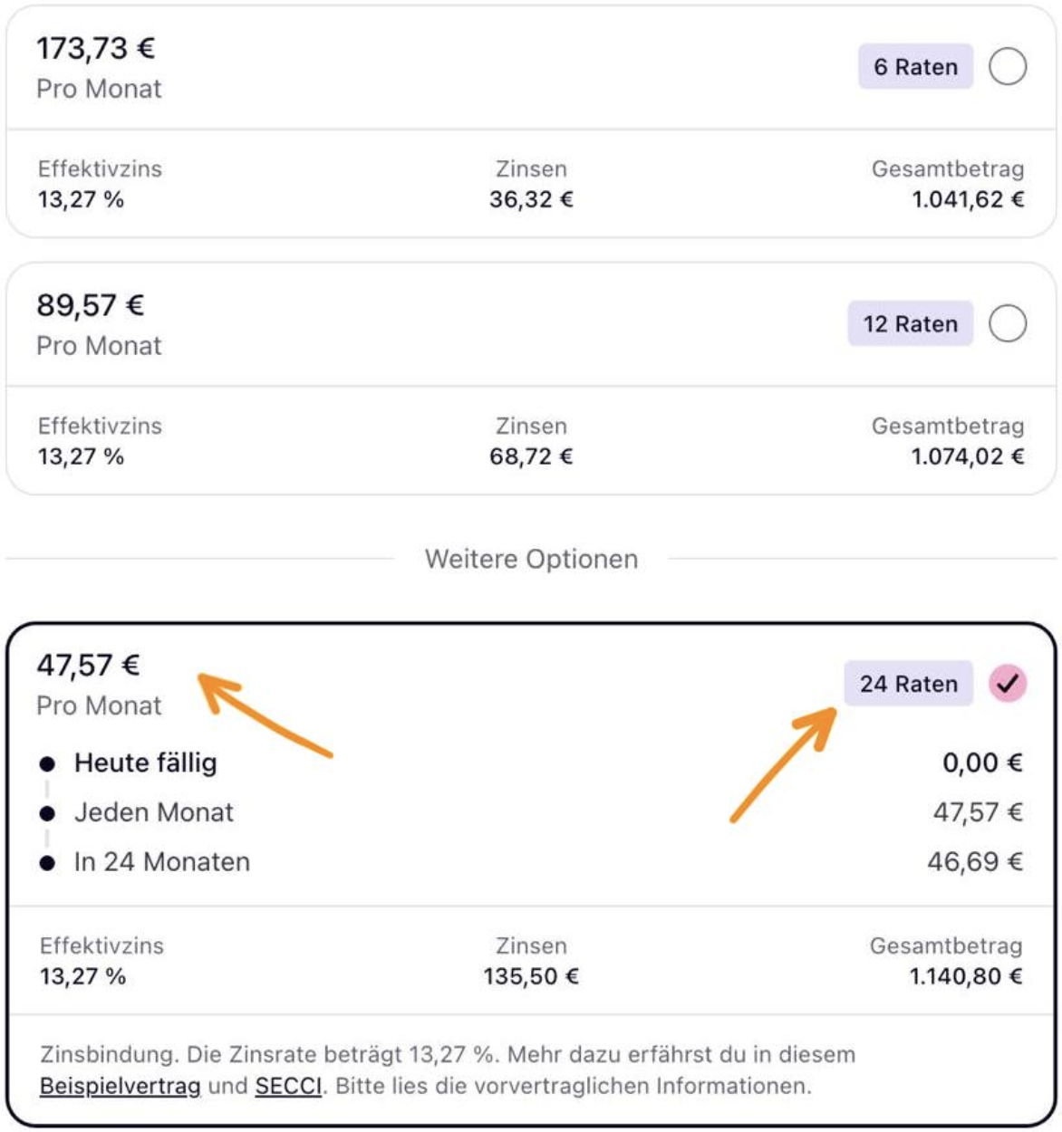
Task: Click the 135,50 € Zinsen value
Action: [531, 977]
